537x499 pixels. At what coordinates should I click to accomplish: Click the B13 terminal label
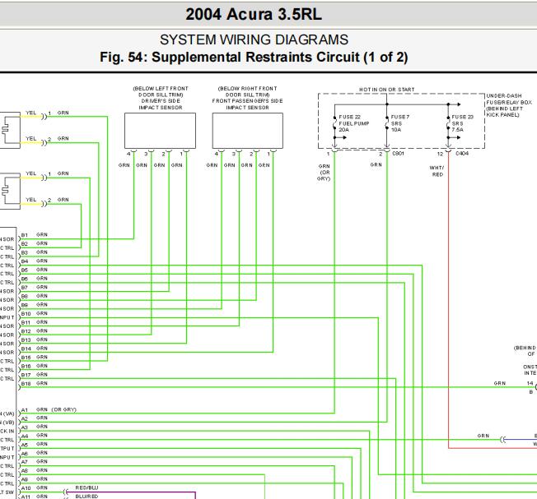pyautogui.click(x=26, y=340)
